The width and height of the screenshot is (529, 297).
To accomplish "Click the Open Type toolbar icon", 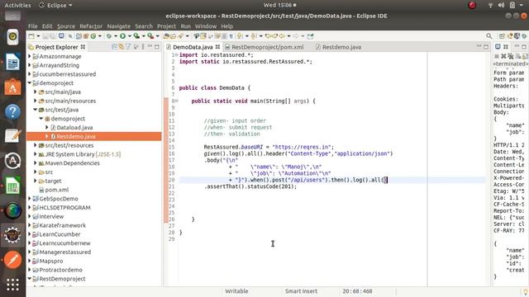I will point(165,36).
